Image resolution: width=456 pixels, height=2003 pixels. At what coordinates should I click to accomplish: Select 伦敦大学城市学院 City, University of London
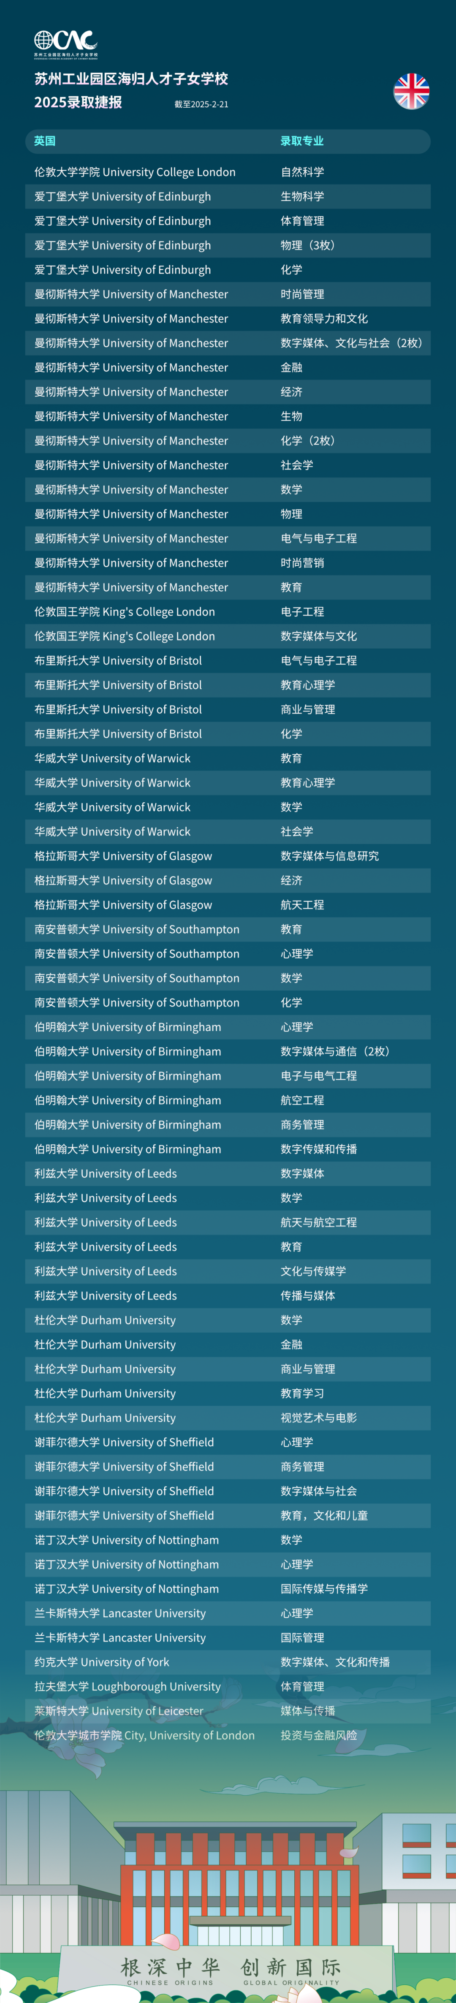pos(144,1735)
